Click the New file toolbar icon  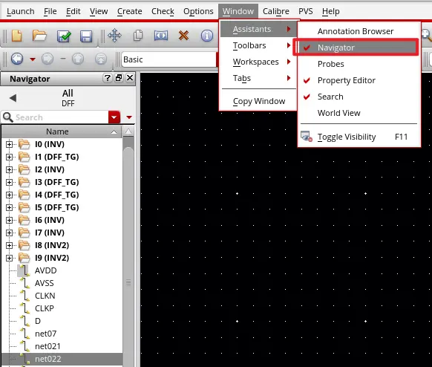pyautogui.click(x=17, y=36)
